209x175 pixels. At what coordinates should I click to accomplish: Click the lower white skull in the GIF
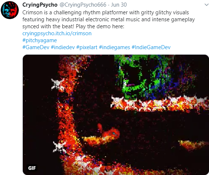(x=60, y=147)
